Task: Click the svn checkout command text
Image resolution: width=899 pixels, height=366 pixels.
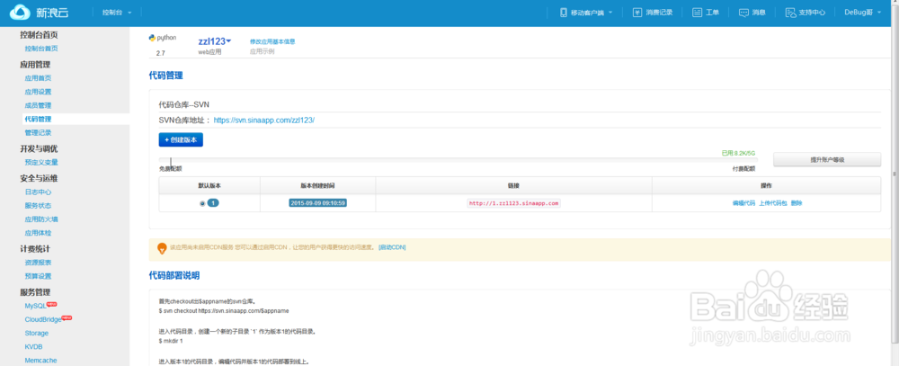Action: coord(224,311)
